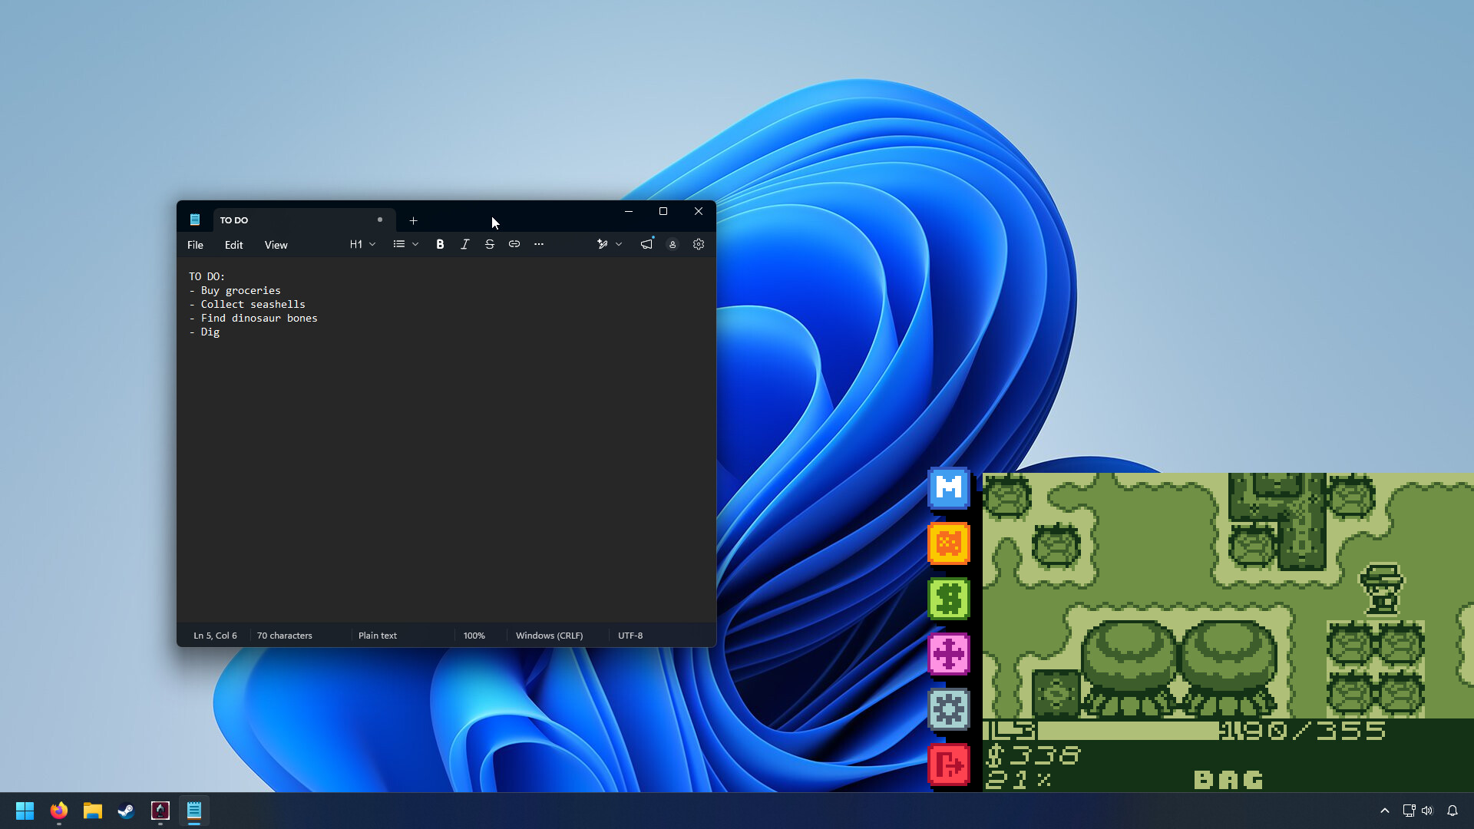The width and height of the screenshot is (1474, 829).
Task: Open the zoom level 100% selector
Action: [x=474, y=636]
